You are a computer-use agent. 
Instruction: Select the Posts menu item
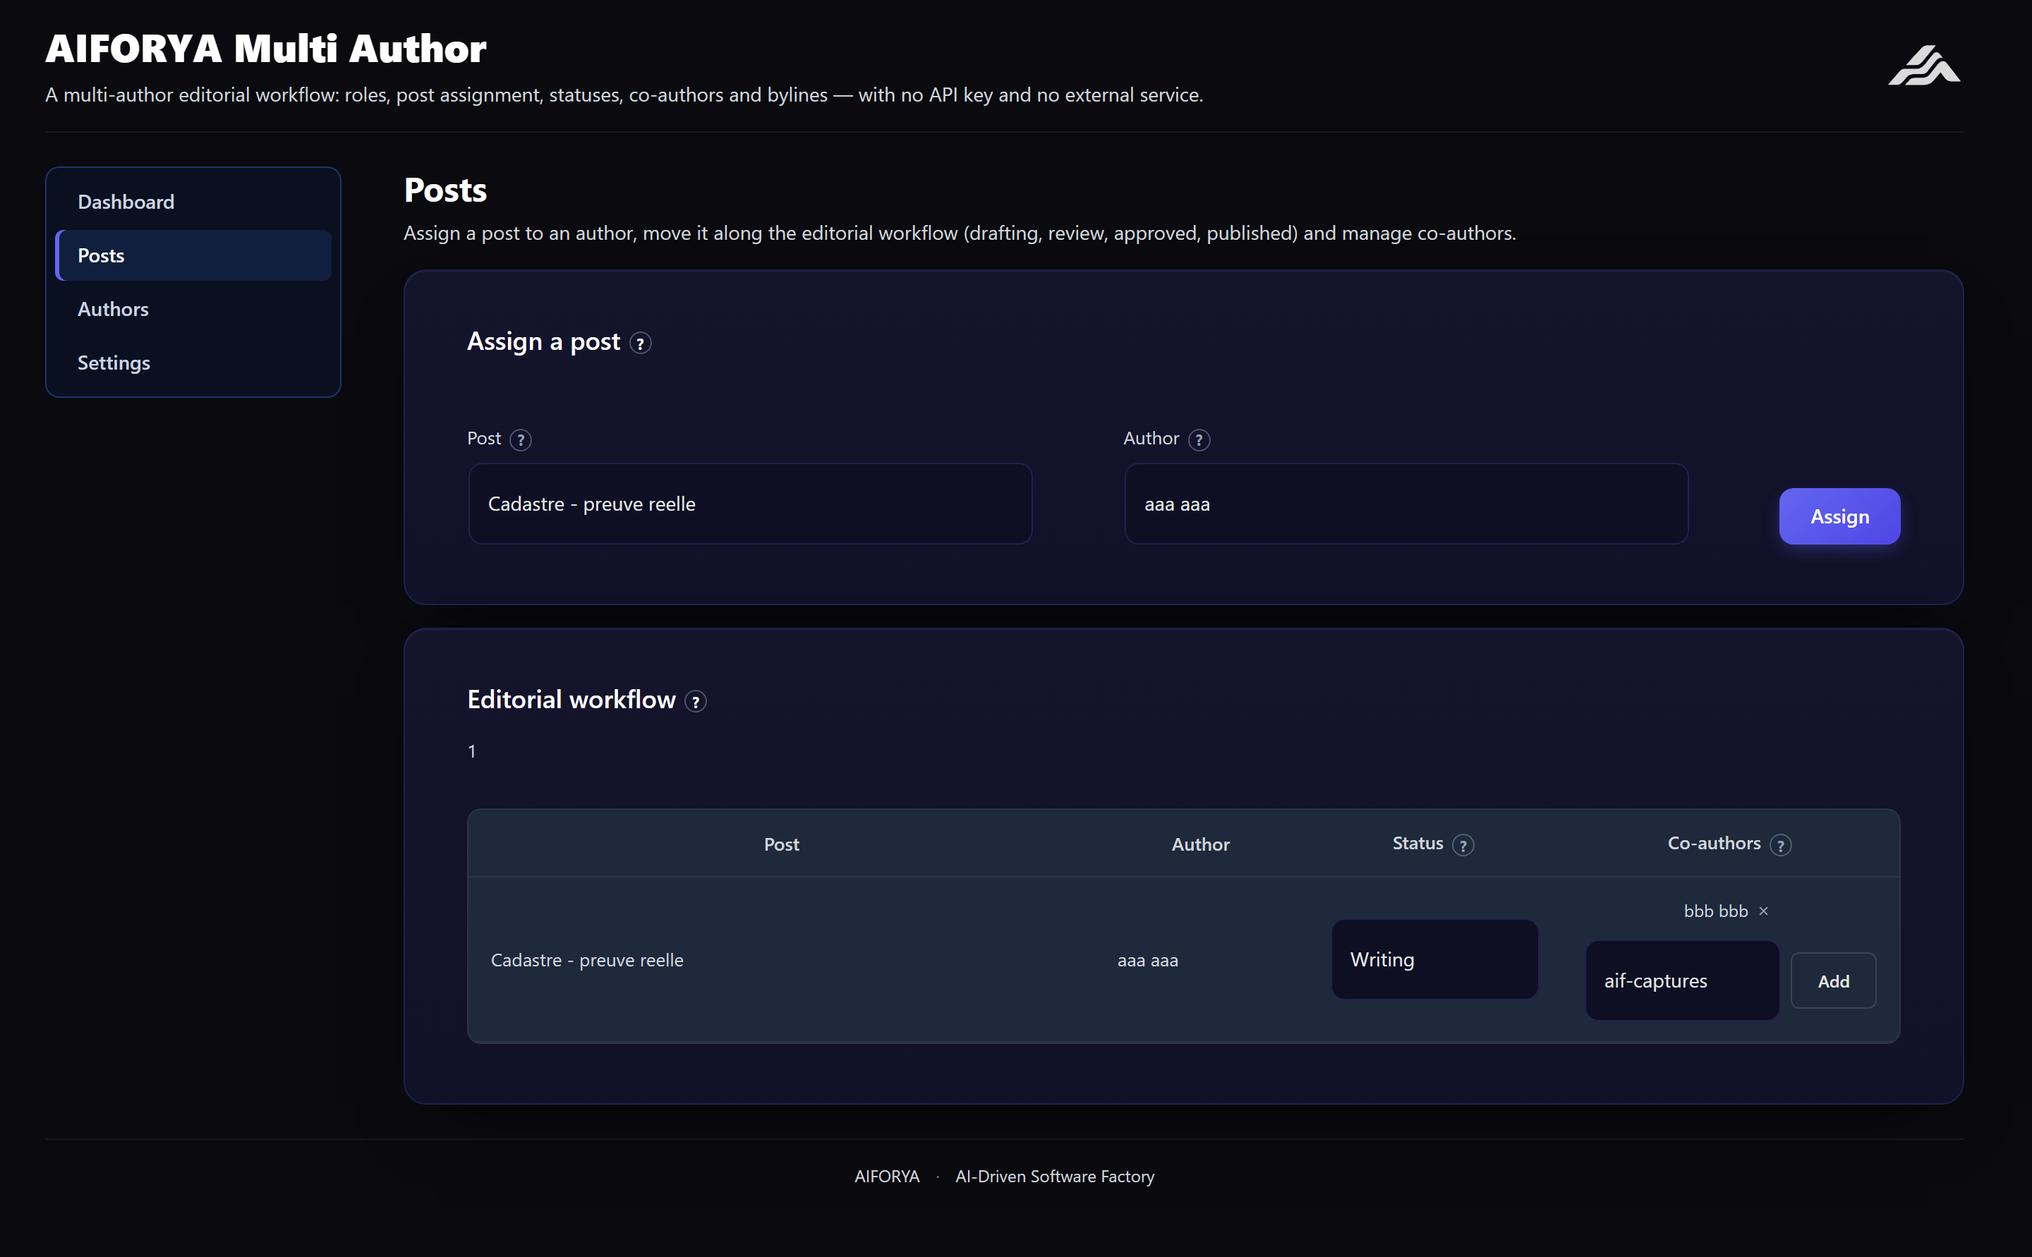point(193,255)
